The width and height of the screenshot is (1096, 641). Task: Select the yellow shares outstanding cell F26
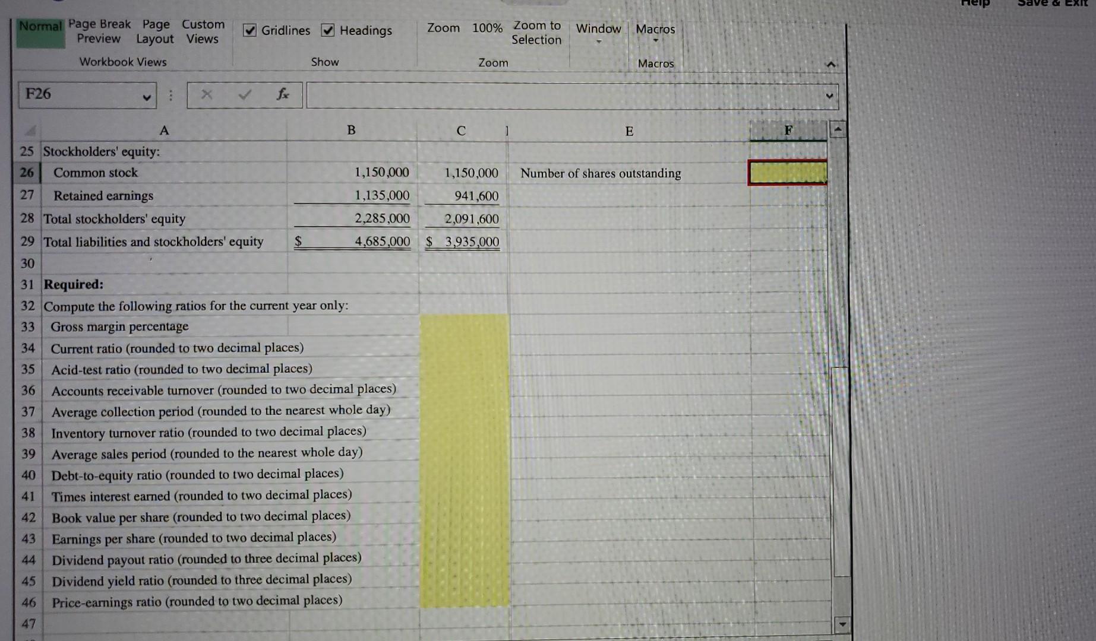[x=788, y=173]
